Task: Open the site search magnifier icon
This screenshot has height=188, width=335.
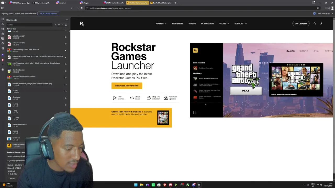Action: click(315, 23)
